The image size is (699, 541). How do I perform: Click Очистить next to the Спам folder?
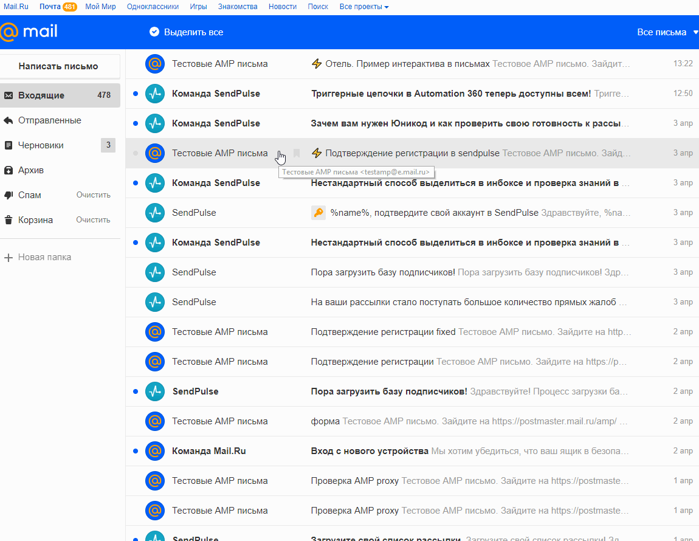(x=93, y=195)
